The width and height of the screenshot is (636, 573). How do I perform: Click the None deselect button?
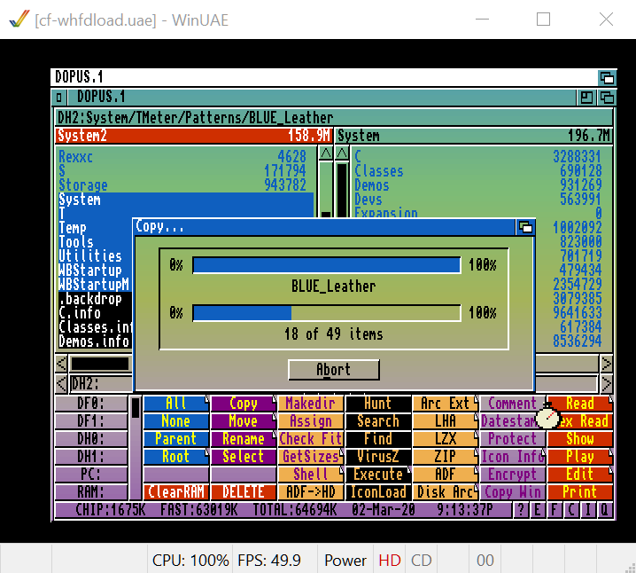pyautogui.click(x=176, y=421)
